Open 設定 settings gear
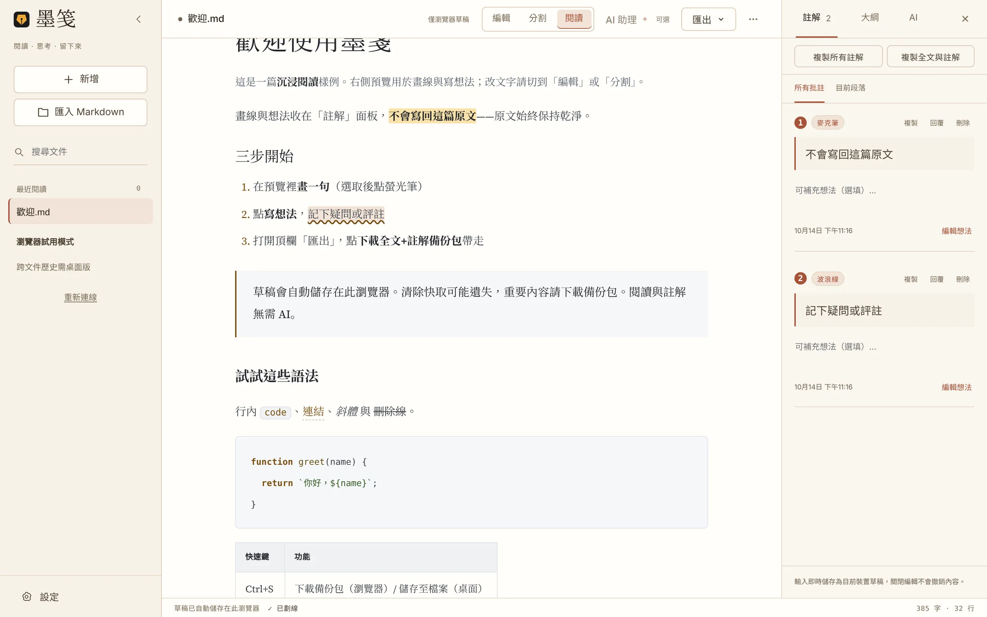The image size is (987, 617). pos(41,597)
